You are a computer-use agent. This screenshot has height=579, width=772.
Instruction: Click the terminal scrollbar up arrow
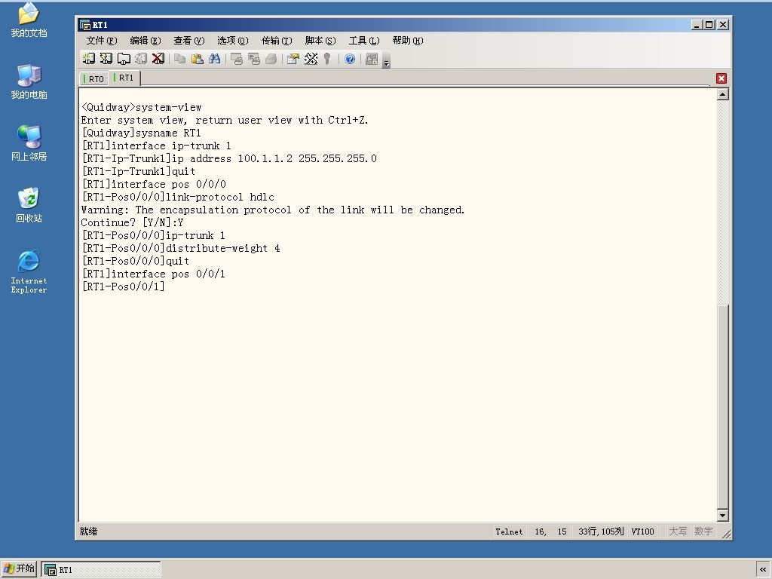[x=722, y=94]
